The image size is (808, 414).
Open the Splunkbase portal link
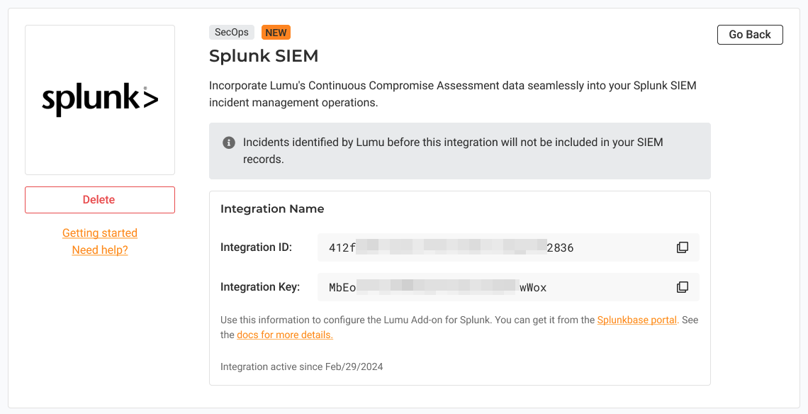coord(636,320)
